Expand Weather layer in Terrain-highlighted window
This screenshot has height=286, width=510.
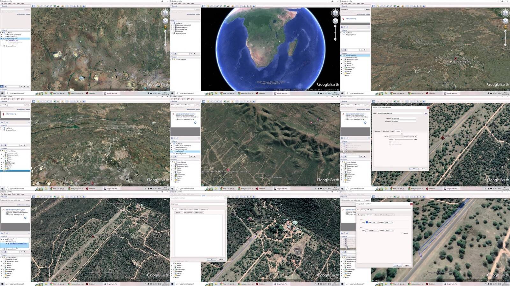pos(2,165)
